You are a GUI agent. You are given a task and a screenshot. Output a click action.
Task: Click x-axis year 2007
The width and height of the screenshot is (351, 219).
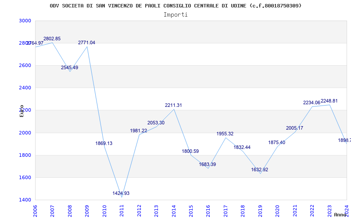click(52, 211)
